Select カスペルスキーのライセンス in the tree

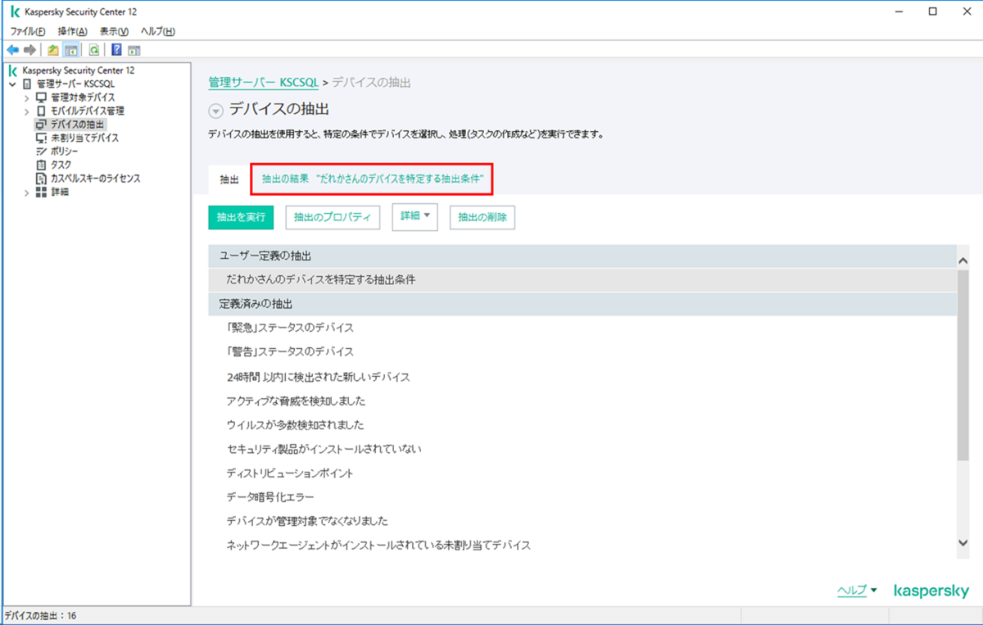95,179
